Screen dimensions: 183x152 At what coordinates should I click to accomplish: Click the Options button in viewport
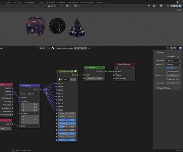pos(179,10)
